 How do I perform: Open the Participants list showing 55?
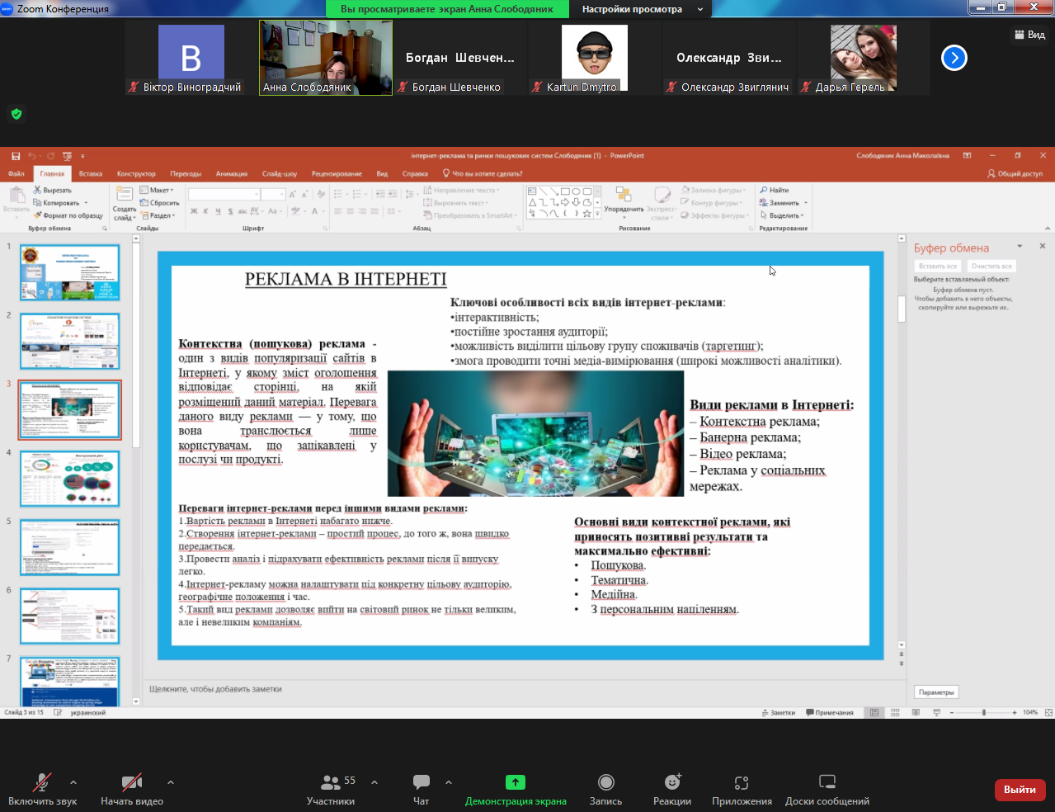pyautogui.click(x=332, y=789)
